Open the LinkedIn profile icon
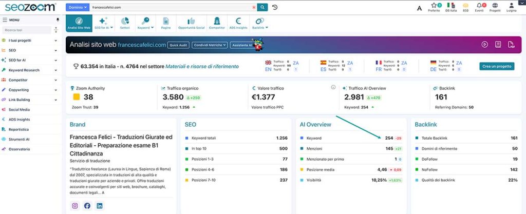The image size is (526, 214). click(x=99, y=206)
